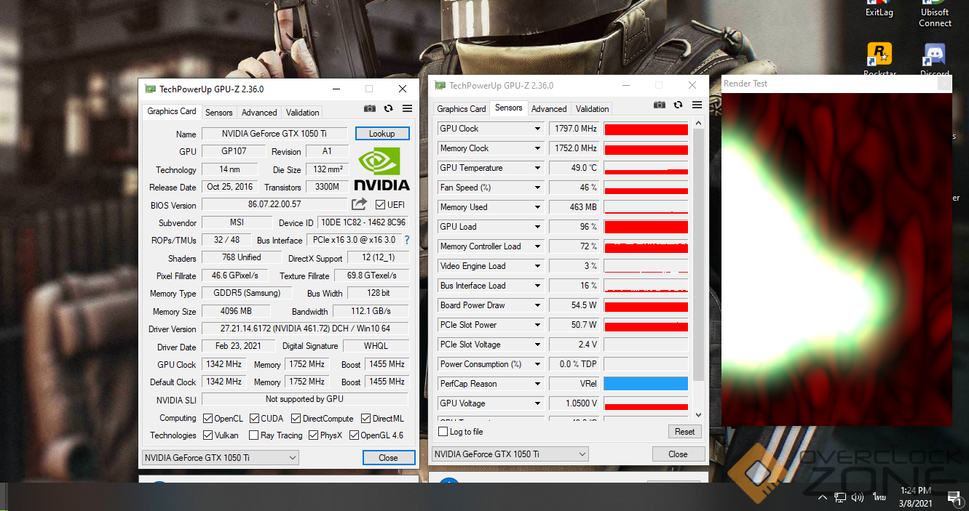Click the NVIDIA logo image

pyautogui.click(x=381, y=169)
